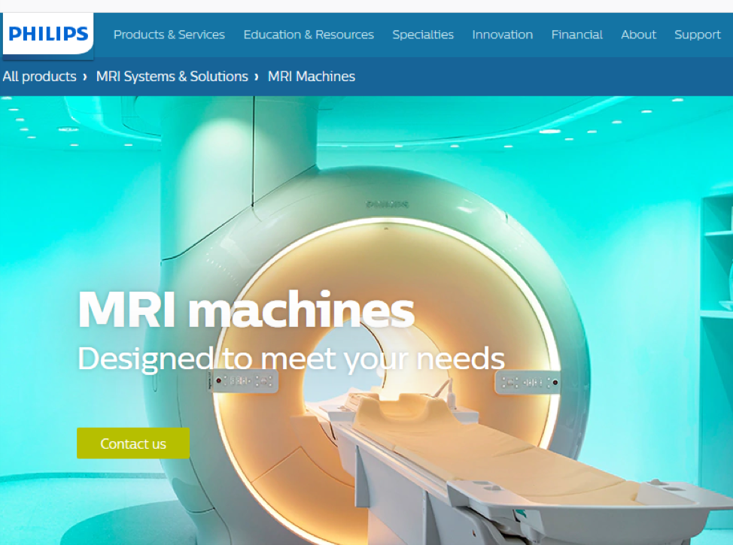Image resolution: width=733 pixels, height=545 pixels.
Task: Select the MRI Machines breadcrumb item
Action: [311, 76]
